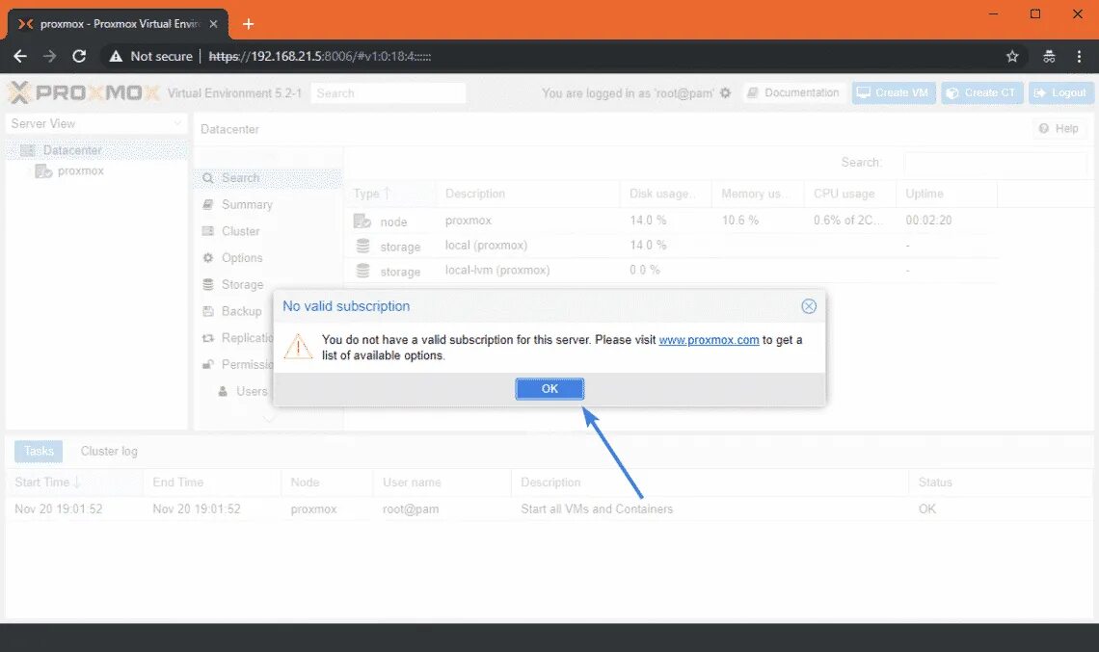Image resolution: width=1099 pixels, height=652 pixels.
Task: Sort by the Disk usage column header
Action: pyautogui.click(x=666, y=194)
